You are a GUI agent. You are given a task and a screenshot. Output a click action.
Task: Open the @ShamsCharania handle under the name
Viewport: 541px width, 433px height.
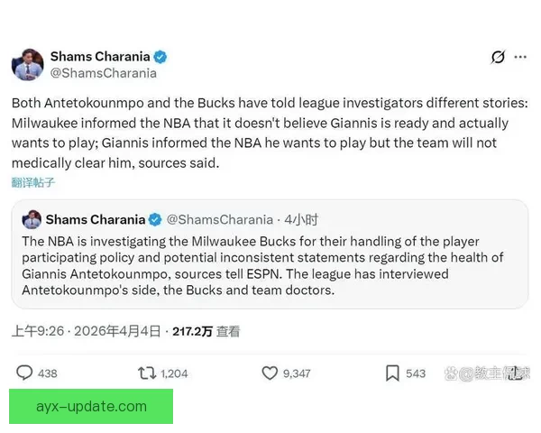click(103, 73)
